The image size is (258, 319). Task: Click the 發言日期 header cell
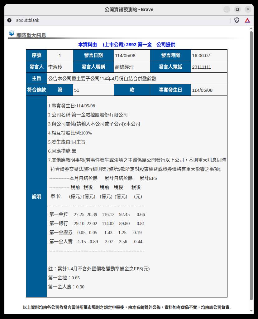[x=93, y=55]
